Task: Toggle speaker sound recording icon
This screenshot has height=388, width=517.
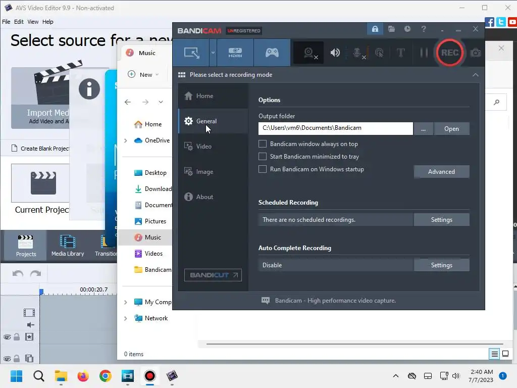Action: point(335,53)
